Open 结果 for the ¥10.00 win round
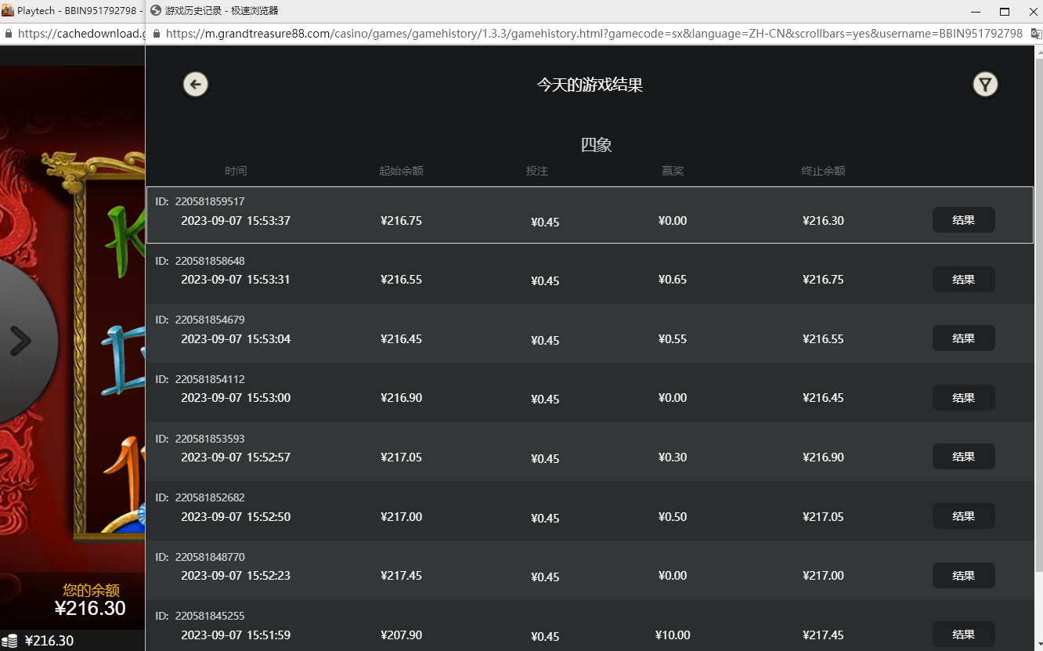This screenshot has height=651, width=1043. click(963, 635)
